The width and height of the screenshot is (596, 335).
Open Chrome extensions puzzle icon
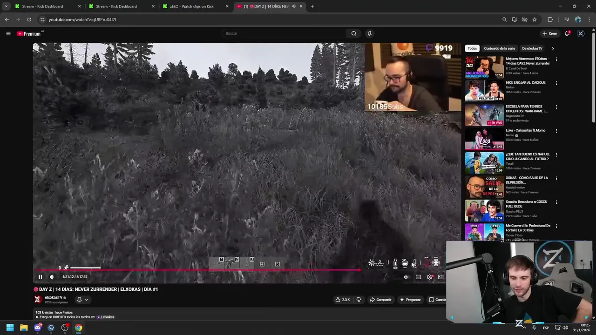pyautogui.click(x=550, y=20)
